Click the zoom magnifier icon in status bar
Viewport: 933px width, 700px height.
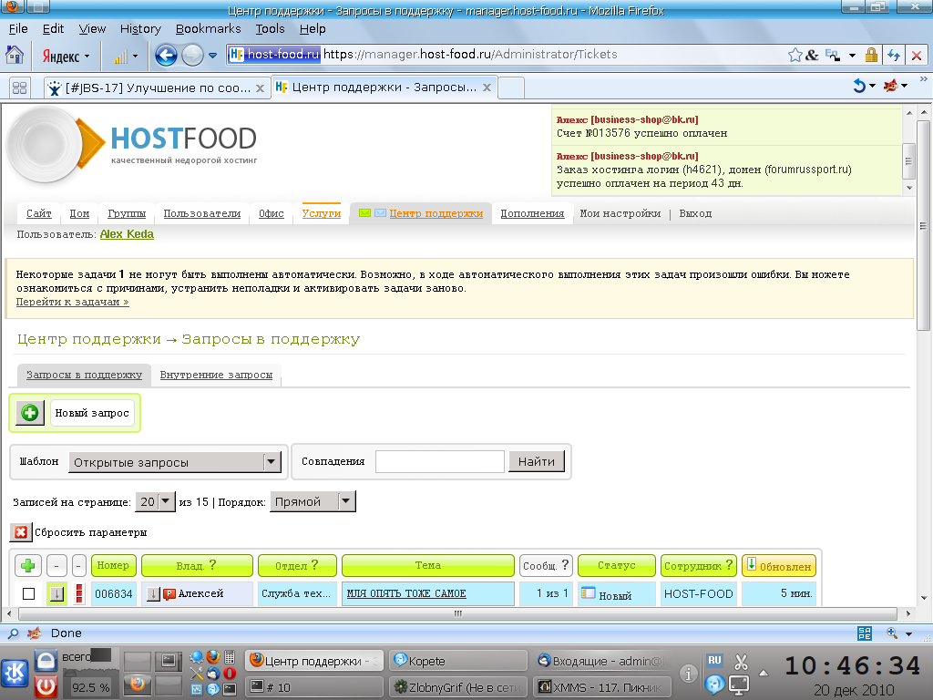(892, 633)
